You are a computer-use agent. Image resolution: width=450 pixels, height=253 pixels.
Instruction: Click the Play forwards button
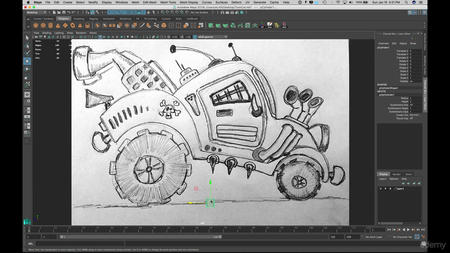(x=408, y=229)
